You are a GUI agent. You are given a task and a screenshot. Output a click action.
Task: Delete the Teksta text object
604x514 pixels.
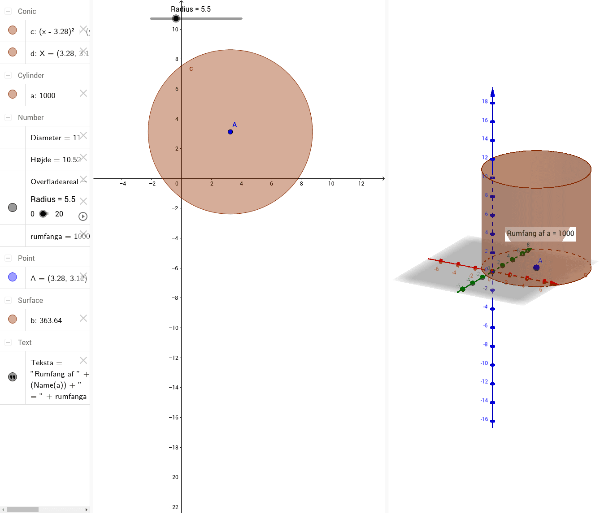pos(83,360)
